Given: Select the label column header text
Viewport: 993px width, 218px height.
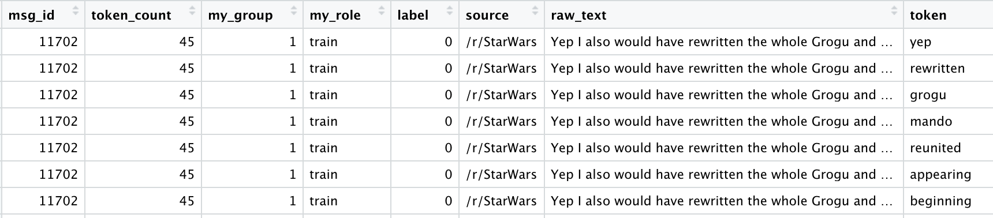Looking at the screenshot, I should click(413, 16).
